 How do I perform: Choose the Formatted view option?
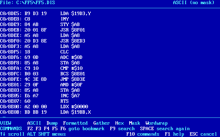[x=75, y=123]
